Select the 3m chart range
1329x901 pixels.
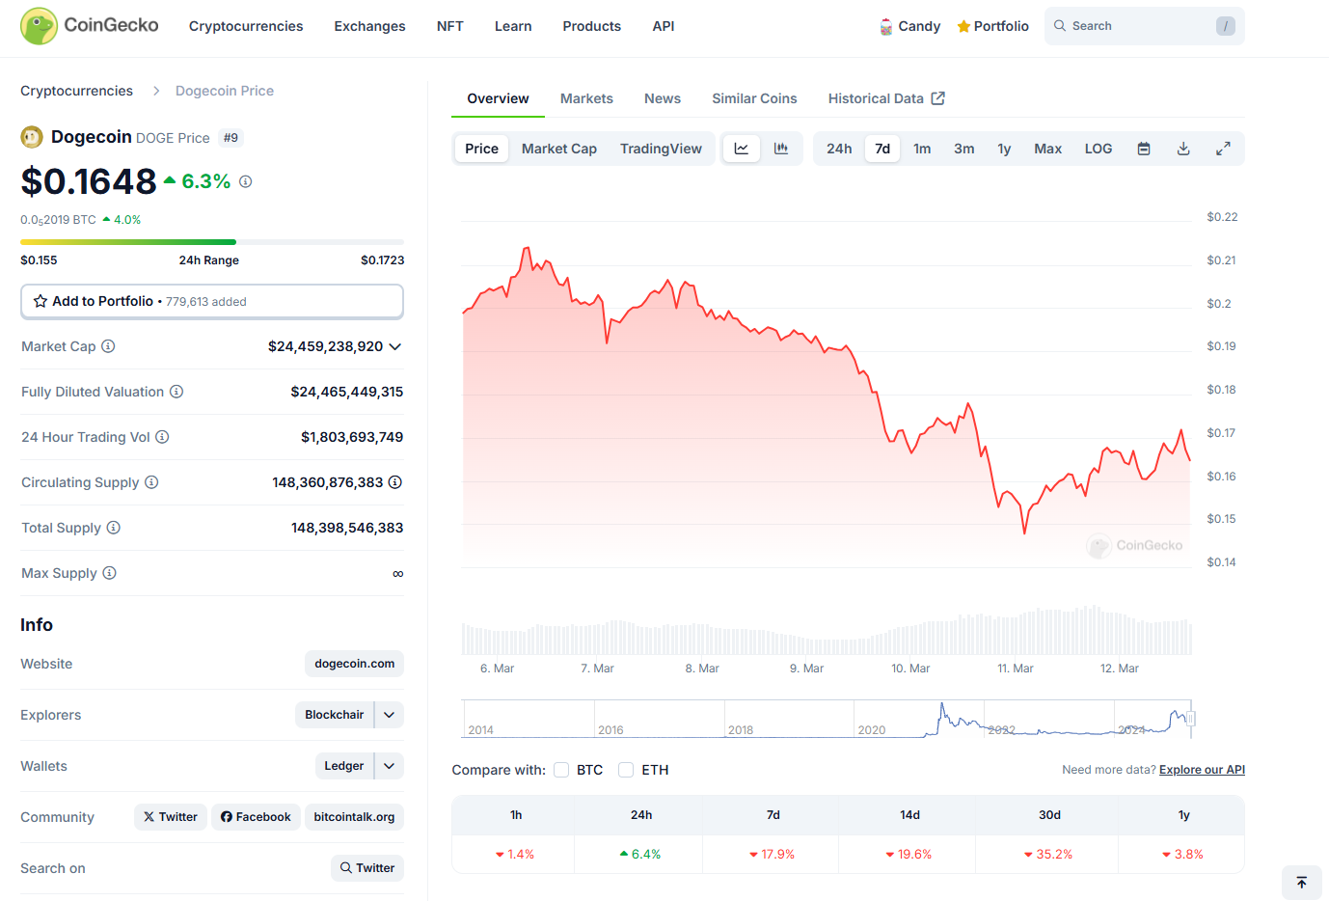964,149
